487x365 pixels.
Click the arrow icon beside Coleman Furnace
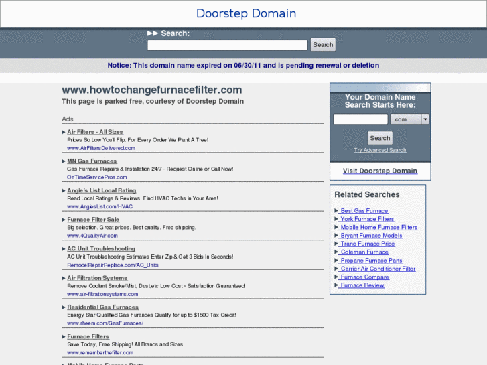[336, 252]
